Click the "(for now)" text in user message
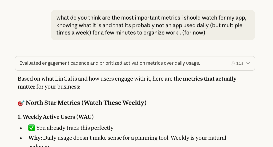The image size is (273, 147). (194, 33)
